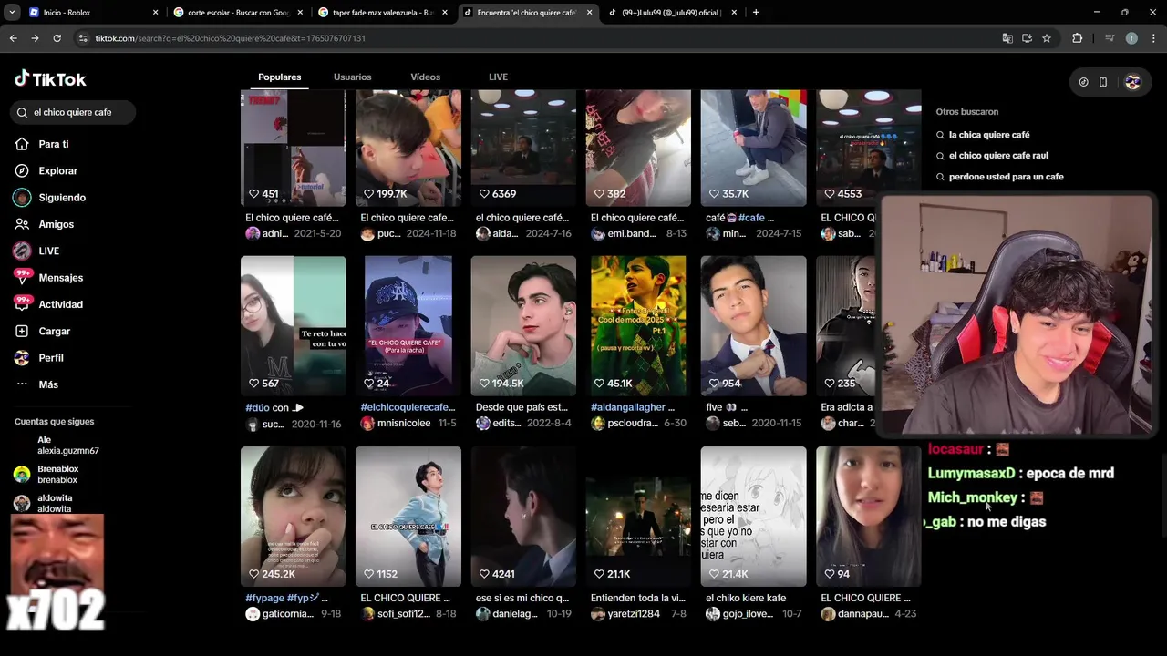
Task: Switch to Lulu99 oficial browser tab
Action: coord(671,13)
